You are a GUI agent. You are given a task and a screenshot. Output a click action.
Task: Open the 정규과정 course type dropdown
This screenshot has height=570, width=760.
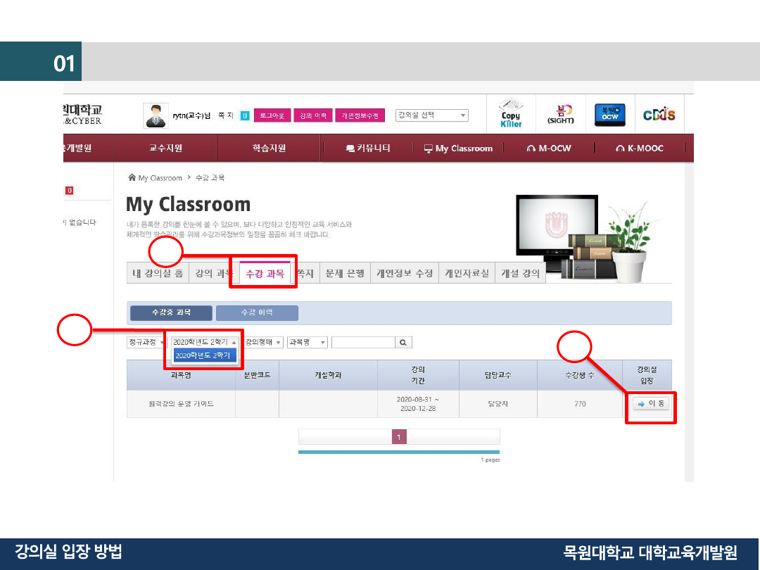[146, 343]
